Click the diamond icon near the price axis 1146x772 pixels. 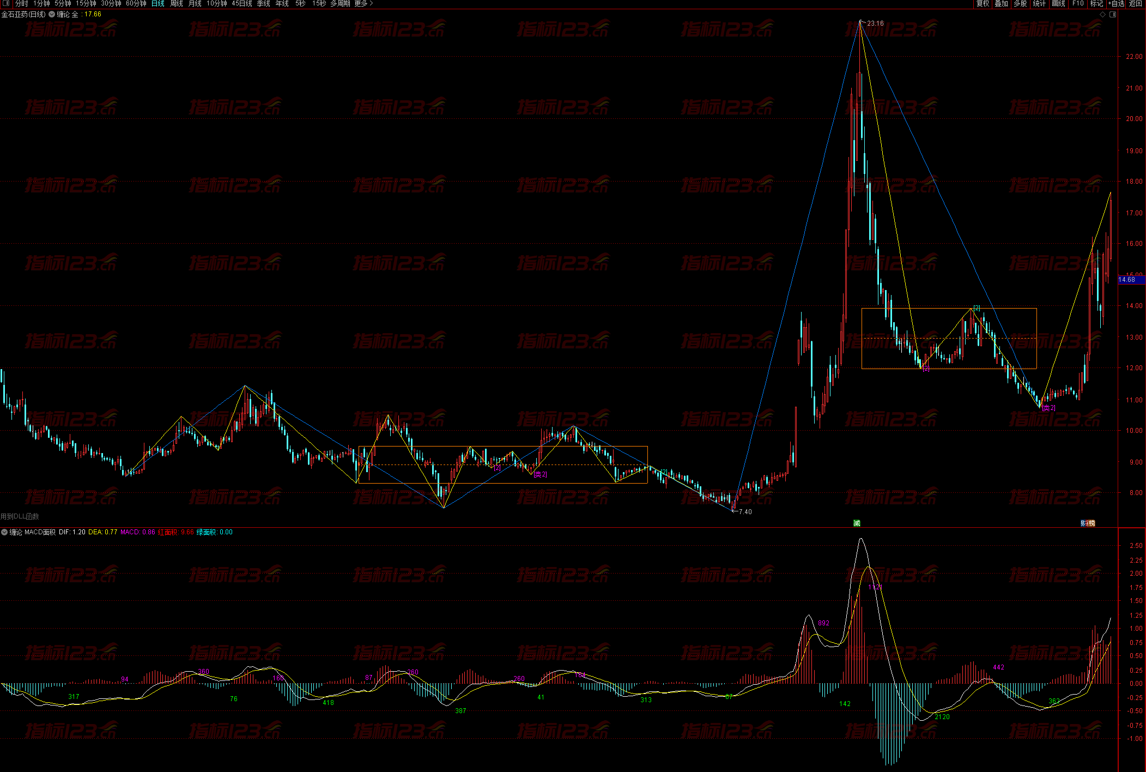(x=1103, y=15)
